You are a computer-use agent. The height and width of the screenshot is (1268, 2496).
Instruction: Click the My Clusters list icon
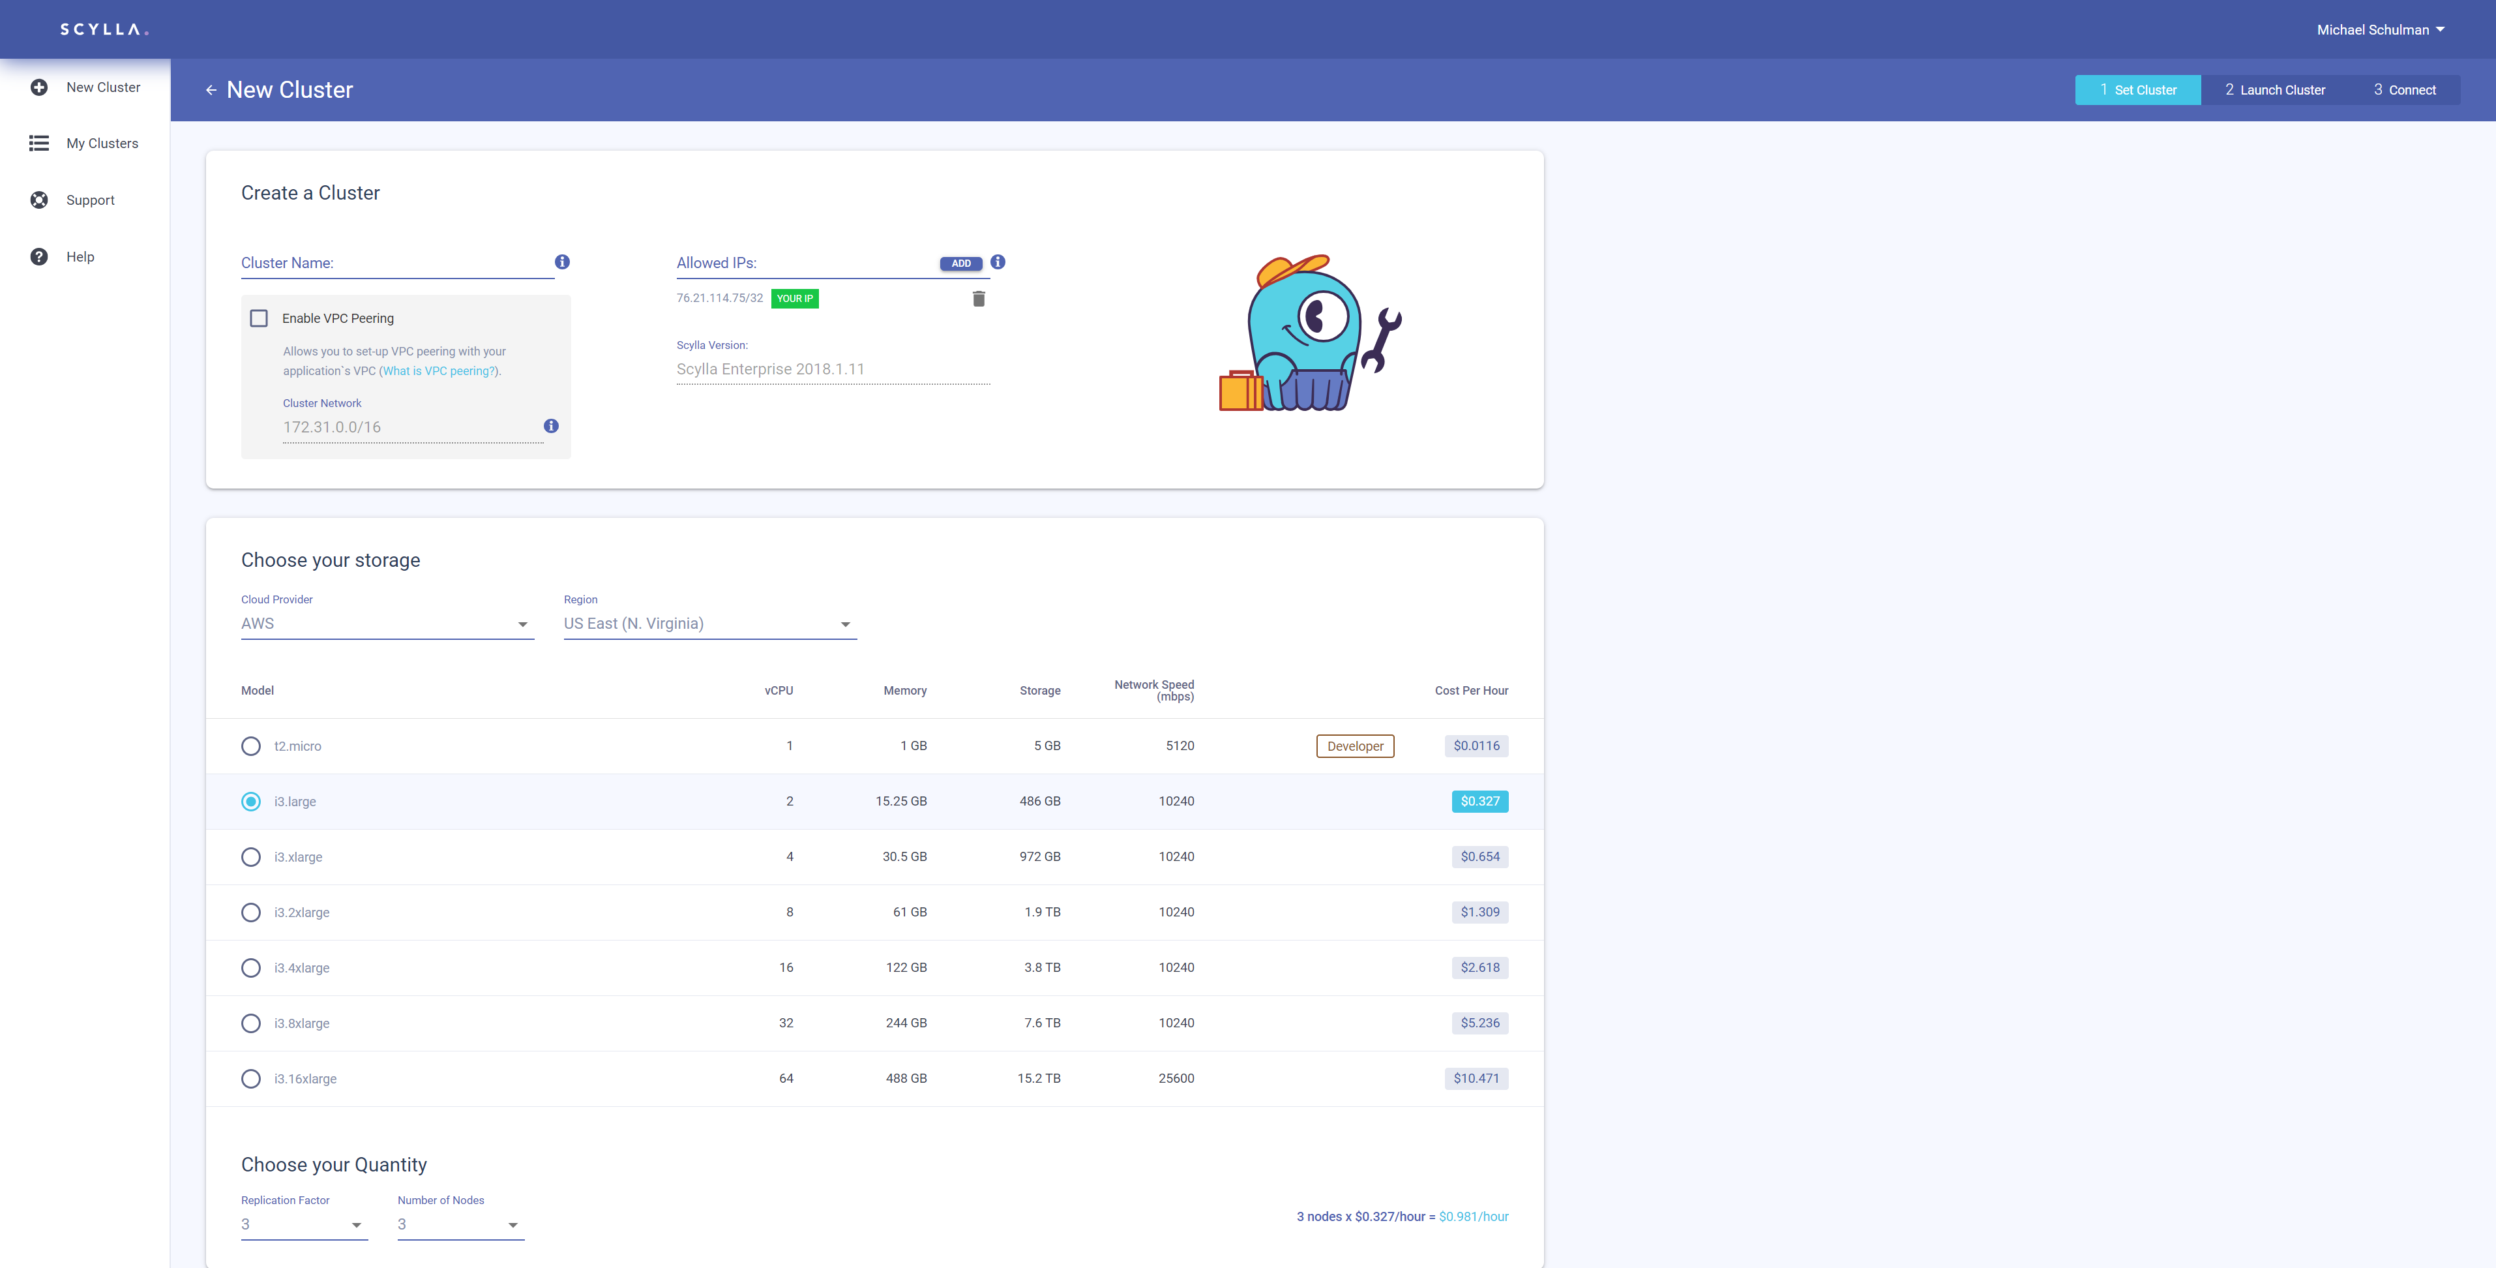[x=38, y=143]
